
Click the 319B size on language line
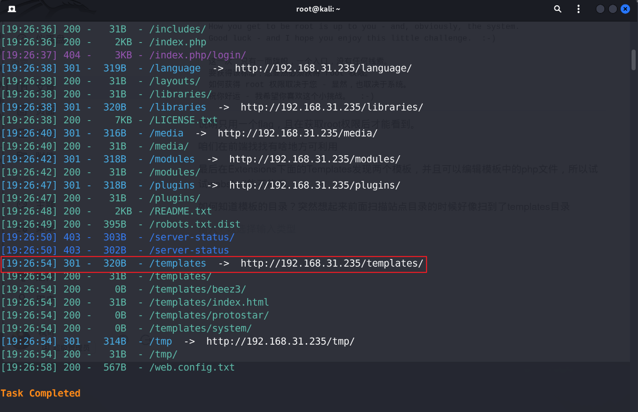(115, 68)
